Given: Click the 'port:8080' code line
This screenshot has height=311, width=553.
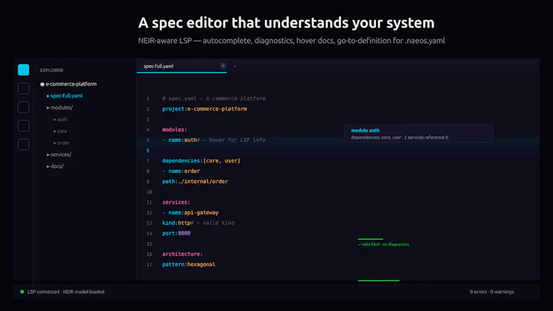Looking at the screenshot, I should (176, 233).
